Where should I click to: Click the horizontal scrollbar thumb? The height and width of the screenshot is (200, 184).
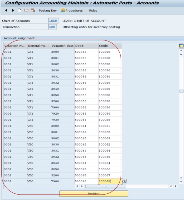click(x=106, y=186)
